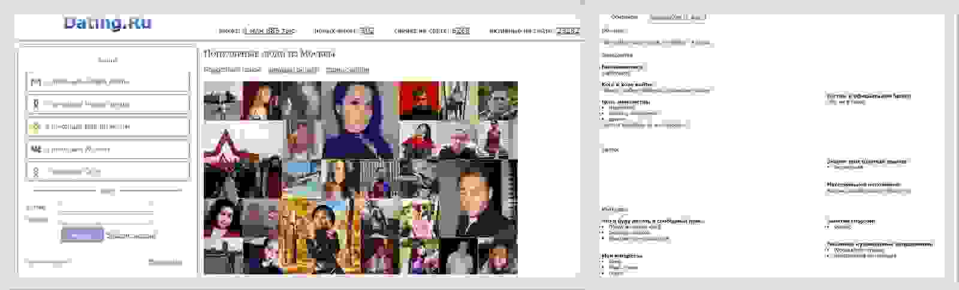
Task: Click the Dating.Ru logo
Action: [x=107, y=24]
